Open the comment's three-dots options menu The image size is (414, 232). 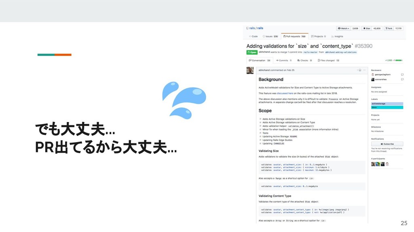[364, 70]
